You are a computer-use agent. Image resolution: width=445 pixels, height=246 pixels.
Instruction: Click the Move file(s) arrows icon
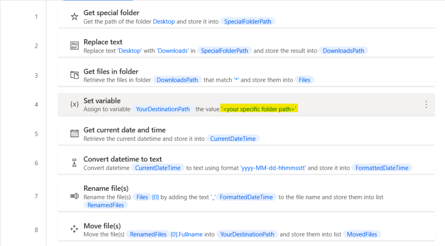74,229
